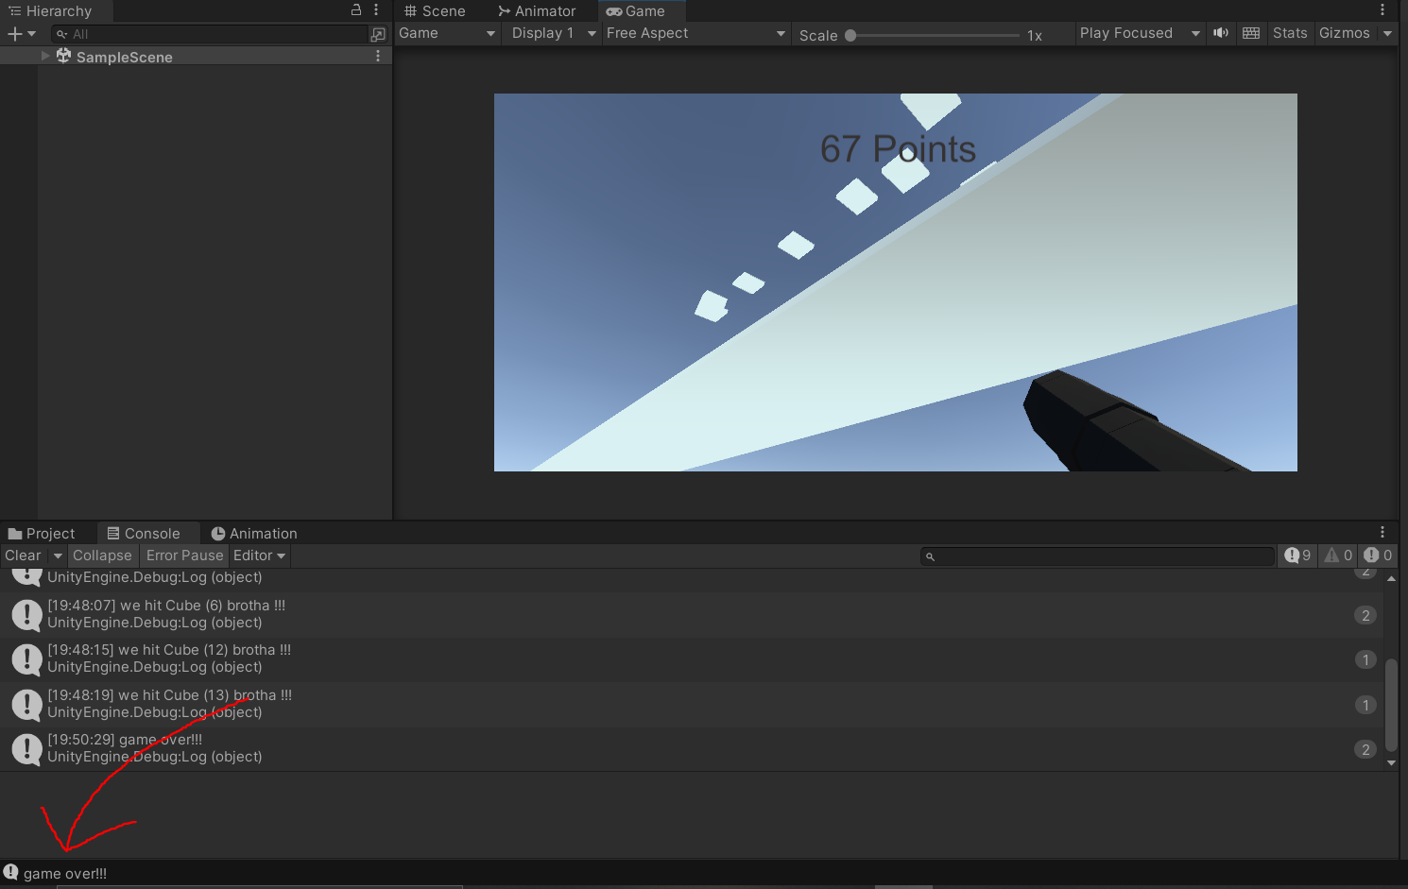
Task: Switch to the Scene tab
Action: [x=435, y=10]
